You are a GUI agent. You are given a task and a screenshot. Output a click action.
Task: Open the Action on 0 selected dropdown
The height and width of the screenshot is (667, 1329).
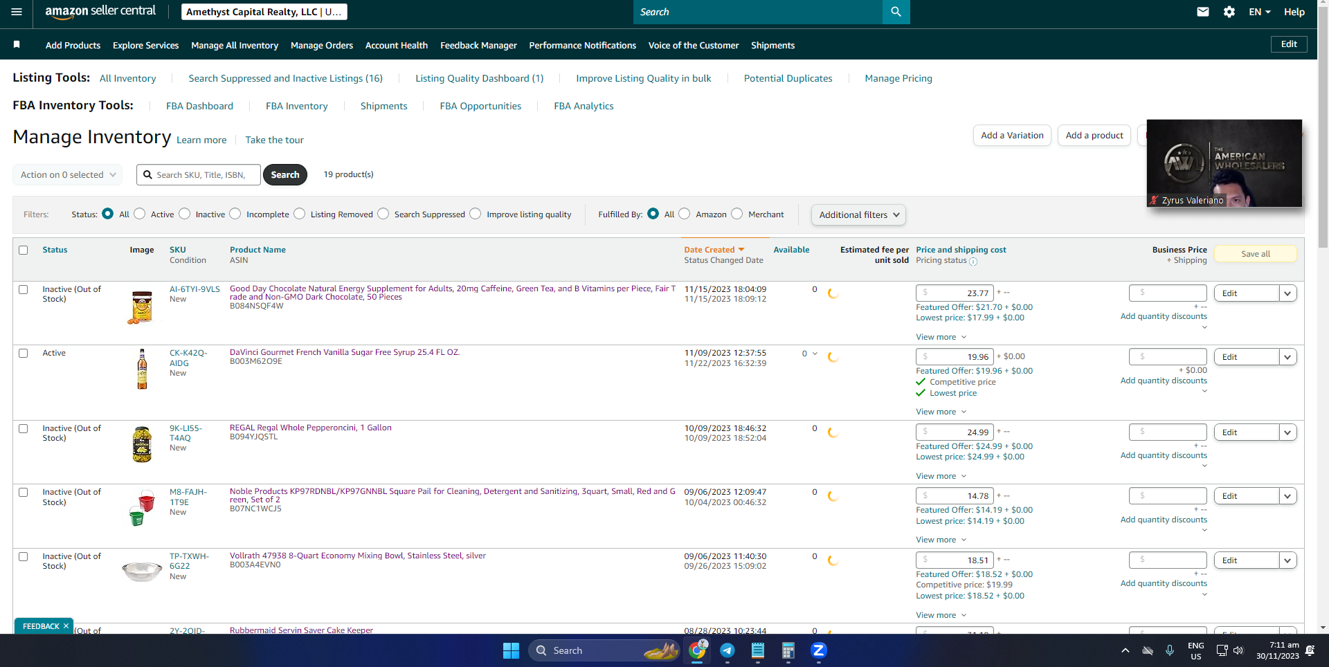[68, 175]
